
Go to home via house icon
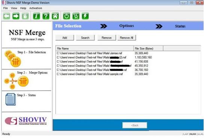click(x=55, y=16)
